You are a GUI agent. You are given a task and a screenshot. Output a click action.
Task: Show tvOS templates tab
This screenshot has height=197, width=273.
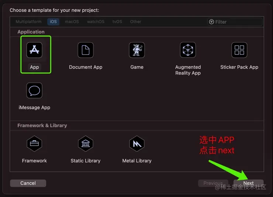click(117, 22)
